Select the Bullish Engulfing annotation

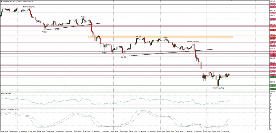tap(218, 88)
